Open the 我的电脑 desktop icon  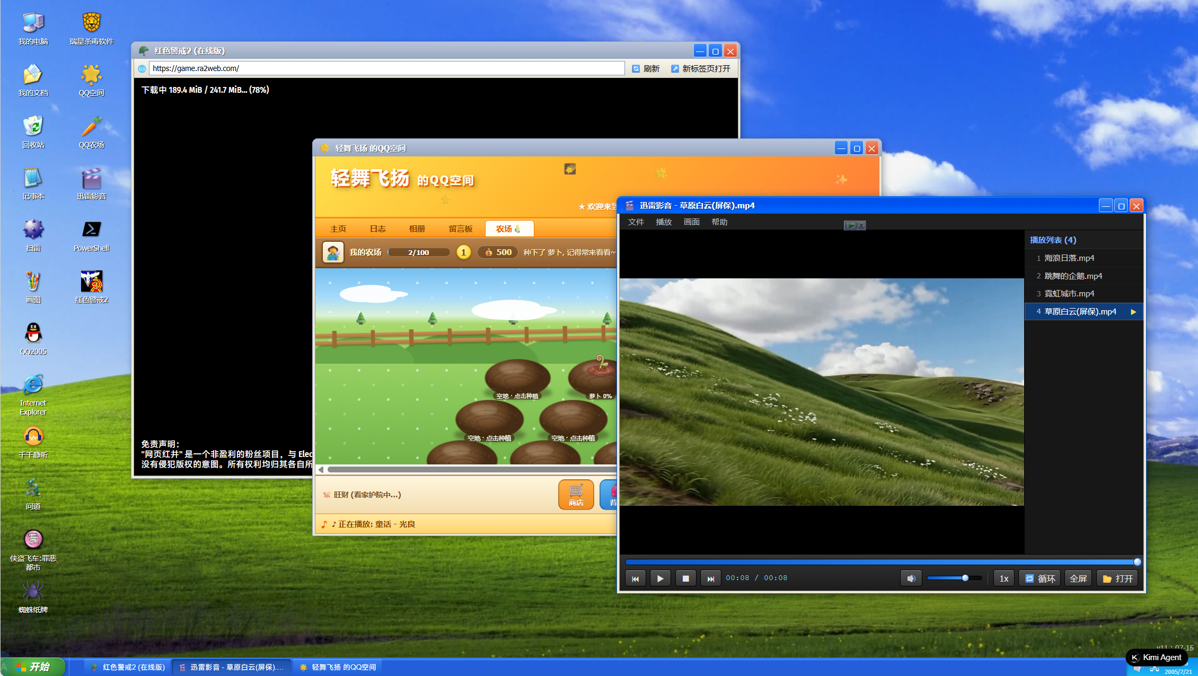coord(33,29)
